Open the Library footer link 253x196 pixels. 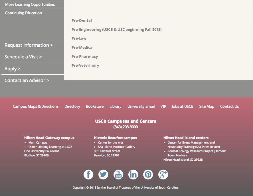[115, 106]
